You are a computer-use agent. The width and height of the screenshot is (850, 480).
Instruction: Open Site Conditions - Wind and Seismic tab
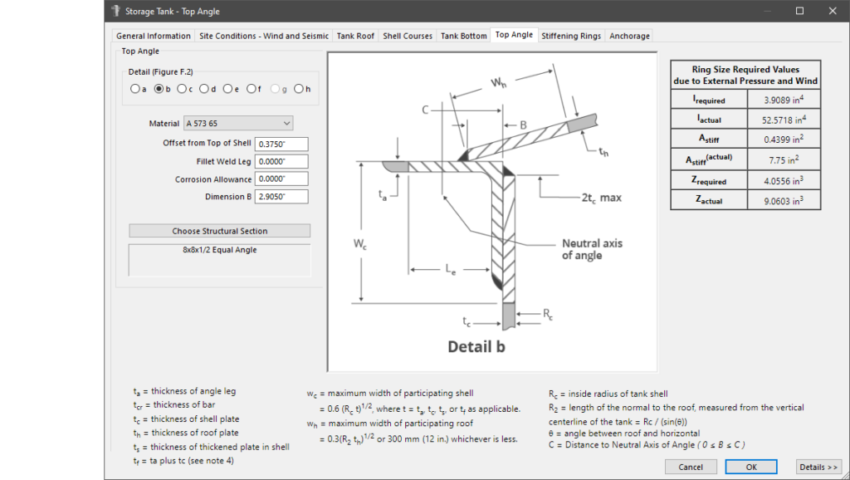point(263,36)
